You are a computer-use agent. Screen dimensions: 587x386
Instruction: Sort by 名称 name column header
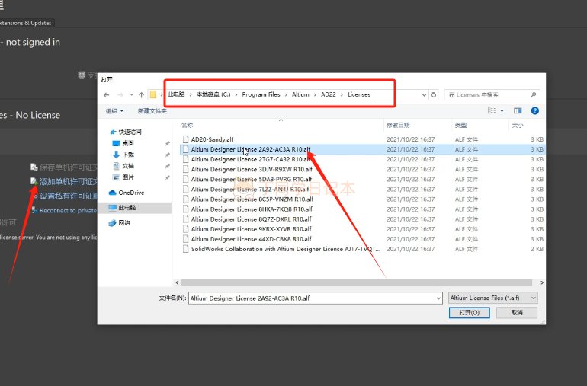coord(188,126)
